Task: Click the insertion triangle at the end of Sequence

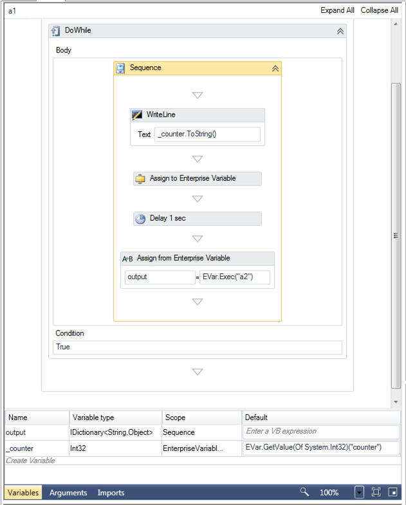Action: click(x=197, y=302)
